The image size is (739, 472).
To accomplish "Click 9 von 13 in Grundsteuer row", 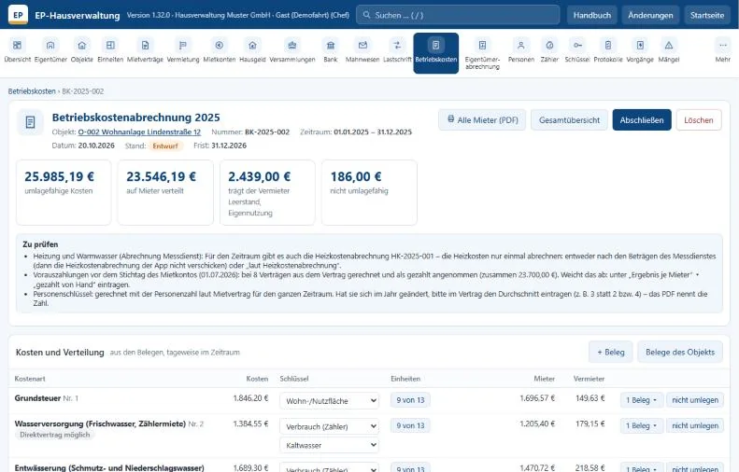I will (x=410, y=400).
